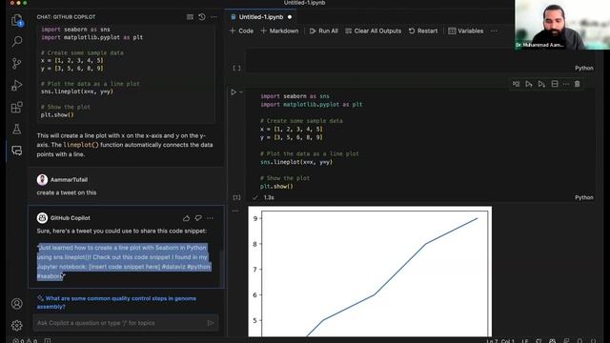
Task: Execute cell and below icon
Action: click(541, 84)
